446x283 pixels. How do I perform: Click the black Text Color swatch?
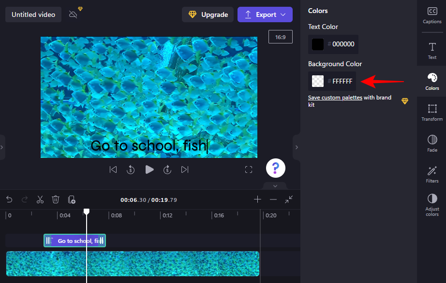[318, 44]
